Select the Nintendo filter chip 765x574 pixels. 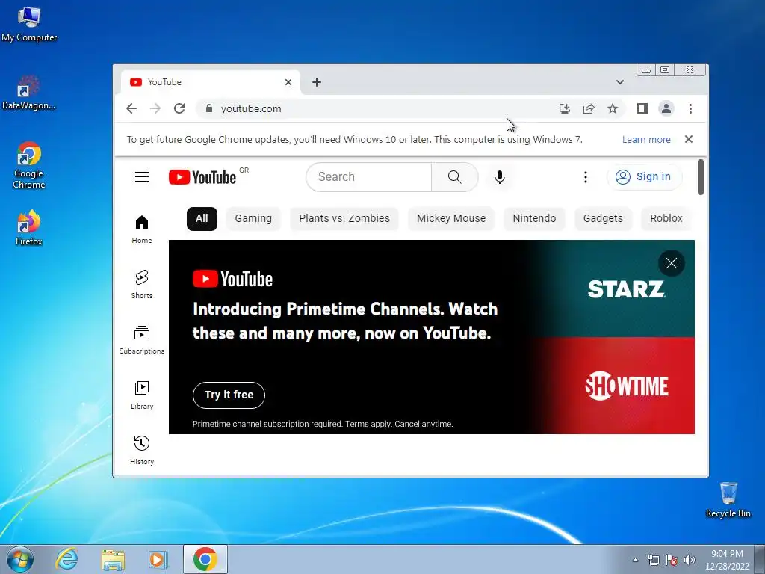[x=534, y=218]
